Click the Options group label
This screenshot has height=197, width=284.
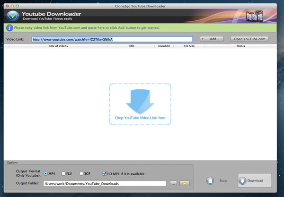pyautogui.click(x=12, y=163)
